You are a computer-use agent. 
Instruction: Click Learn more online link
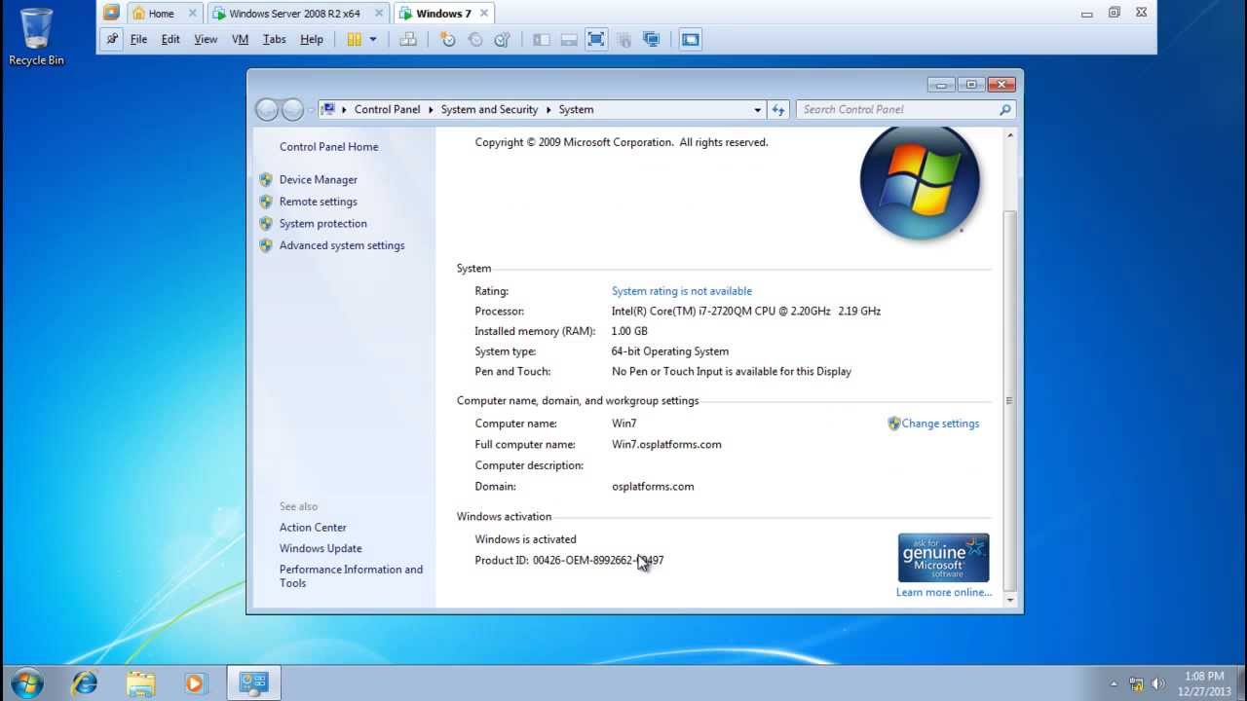tap(944, 592)
